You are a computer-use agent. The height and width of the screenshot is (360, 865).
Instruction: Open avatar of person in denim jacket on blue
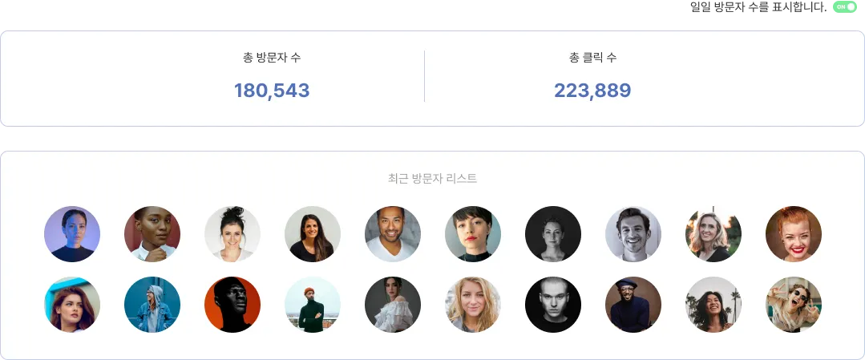click(152, 305)
